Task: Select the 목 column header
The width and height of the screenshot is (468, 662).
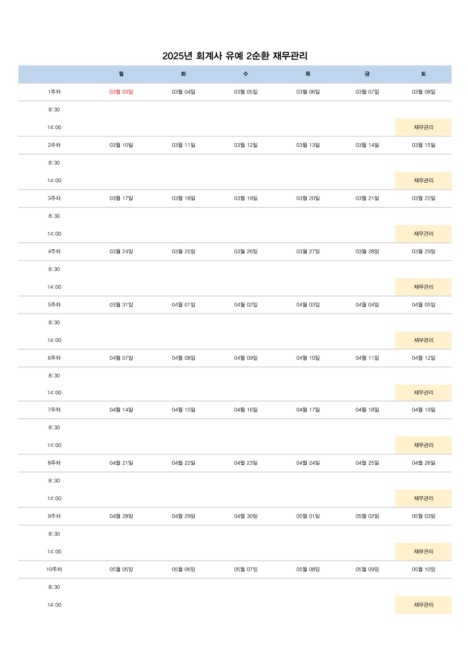Action: click(x=308, y=74)
